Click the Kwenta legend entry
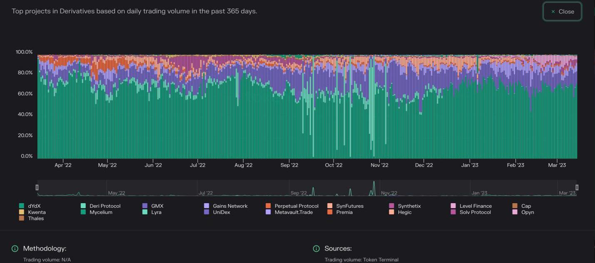Screen dimensions: 595x263 tap(37, 212)
